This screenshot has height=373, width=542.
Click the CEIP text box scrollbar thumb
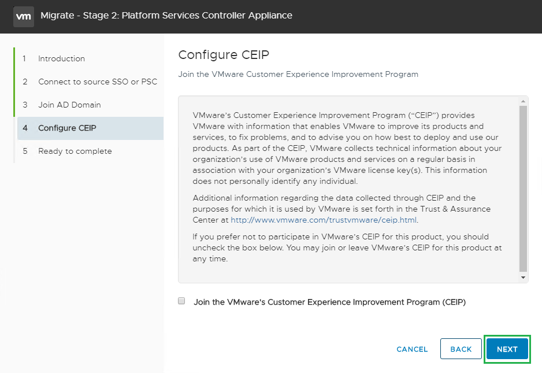pos(524,188)
